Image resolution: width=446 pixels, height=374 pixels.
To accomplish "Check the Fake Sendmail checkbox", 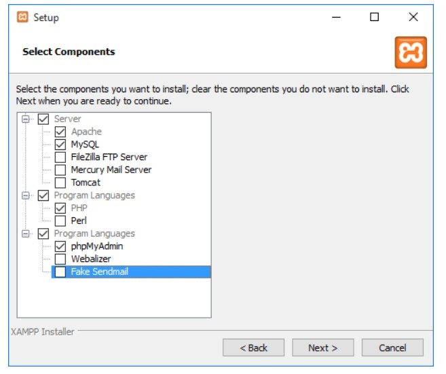I will coord(60,272).
